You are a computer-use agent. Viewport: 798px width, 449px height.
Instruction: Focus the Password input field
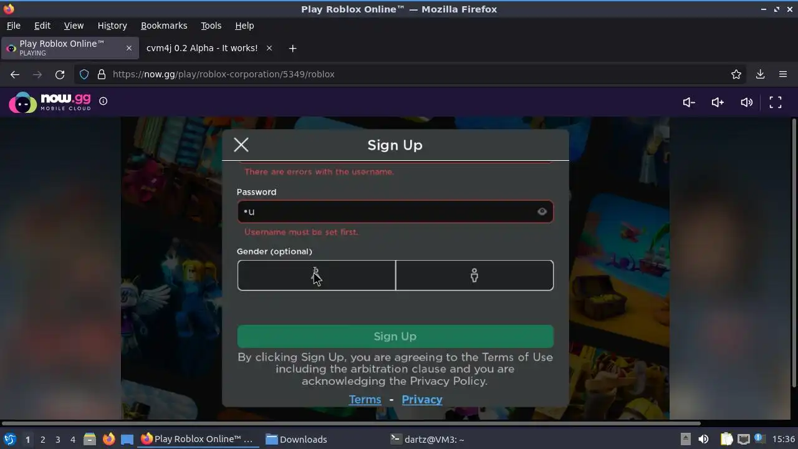[395, 211]
